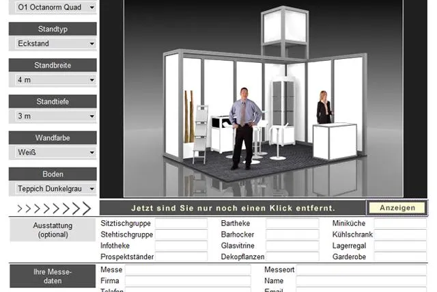Expand the Standbreite 4 m dropdown
This screenshot has width=437, height=292.
55,80
